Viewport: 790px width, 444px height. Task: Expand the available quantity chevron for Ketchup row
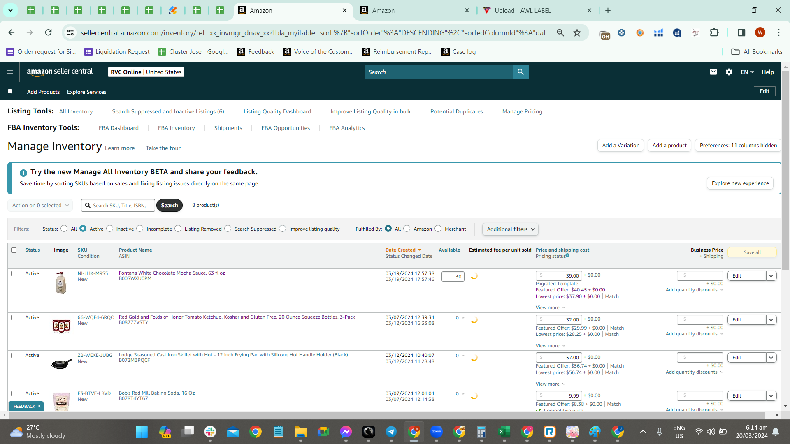(463, 318)
